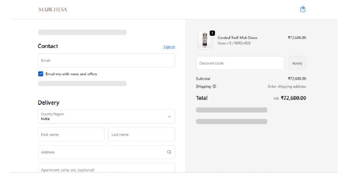Click the Discount code input box
This screenshot has width=343, height=182.
[x=240, y=63]
